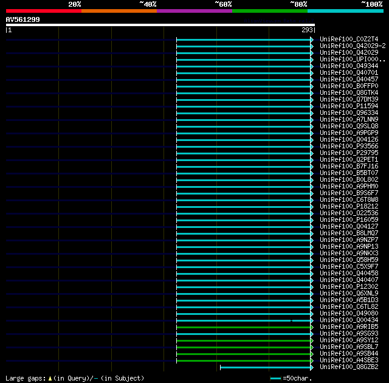Click the orange ~40% legend segment

tap(119, 11)
